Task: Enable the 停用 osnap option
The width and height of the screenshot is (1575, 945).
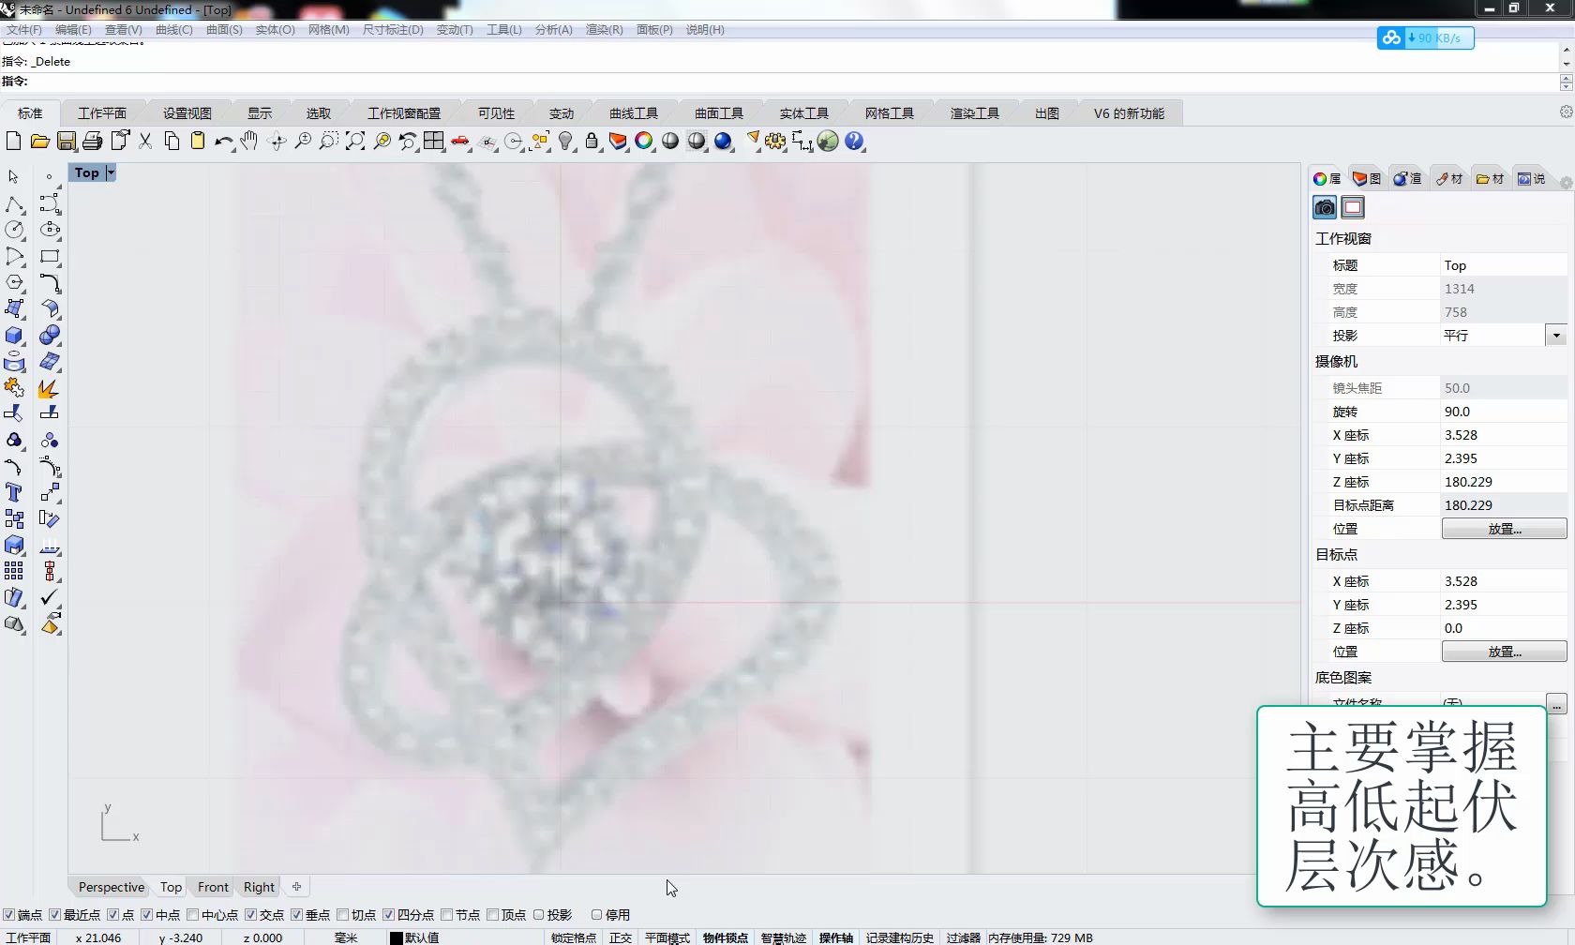Action: 596,915
